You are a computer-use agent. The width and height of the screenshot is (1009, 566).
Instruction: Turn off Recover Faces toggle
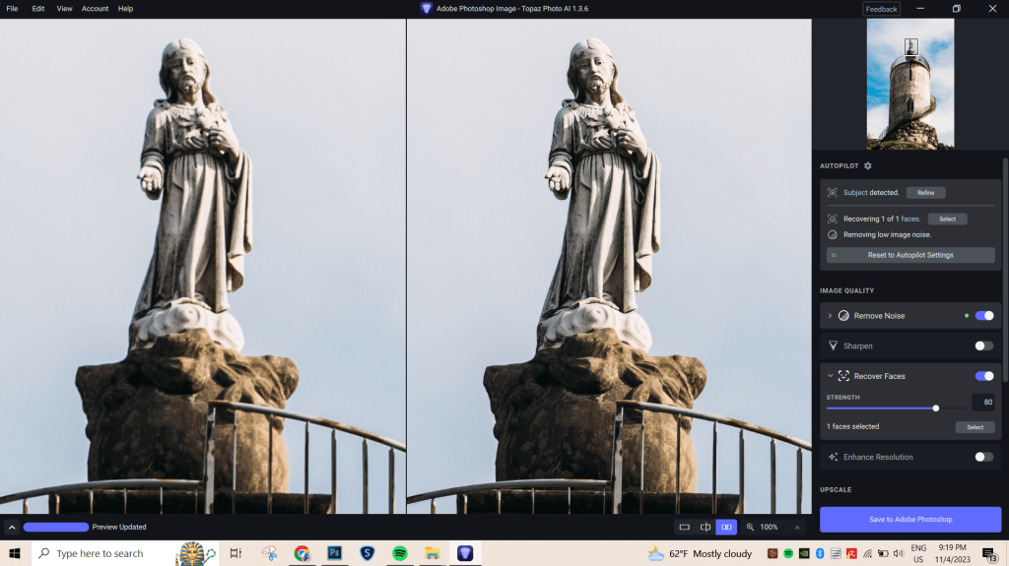click(x=983, y=376)
